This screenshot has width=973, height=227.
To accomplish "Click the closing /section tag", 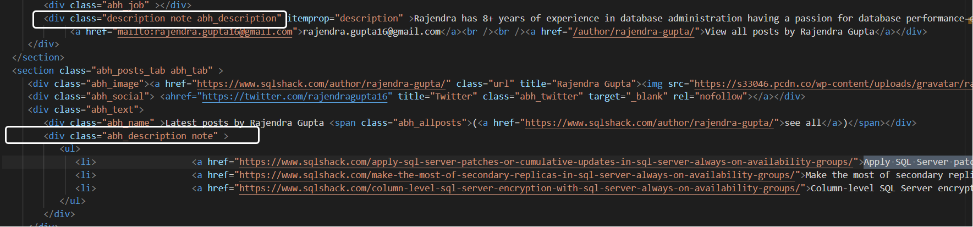I will 38,58.
